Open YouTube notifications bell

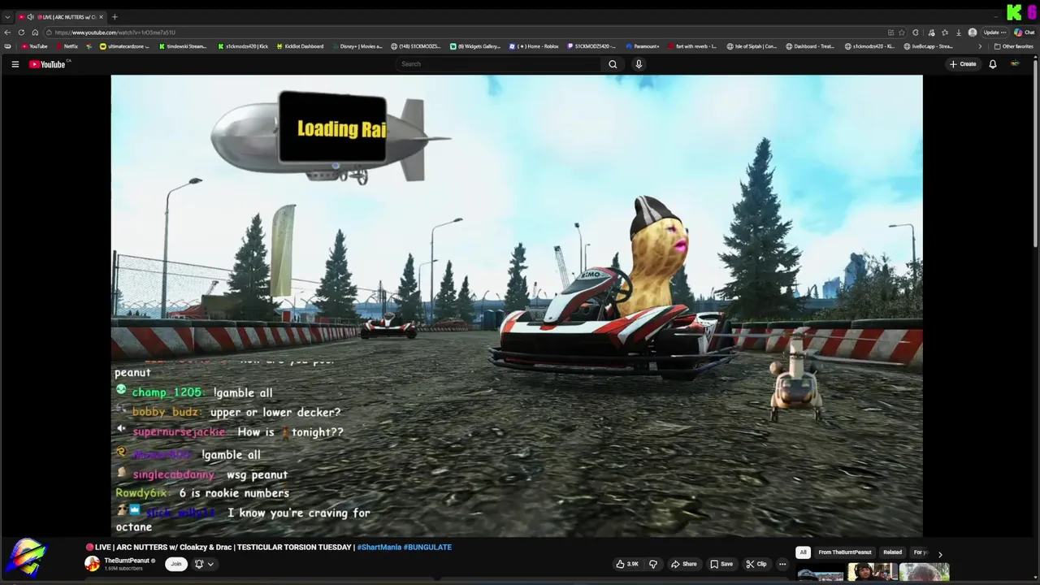pyautogui.click(x=992, y=64)
